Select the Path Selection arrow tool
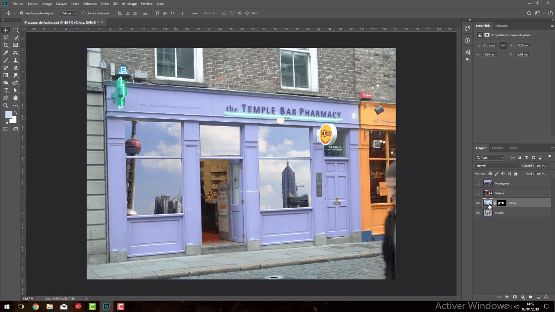Viewport: 555px width, 312px height. (x=15, y=90)
